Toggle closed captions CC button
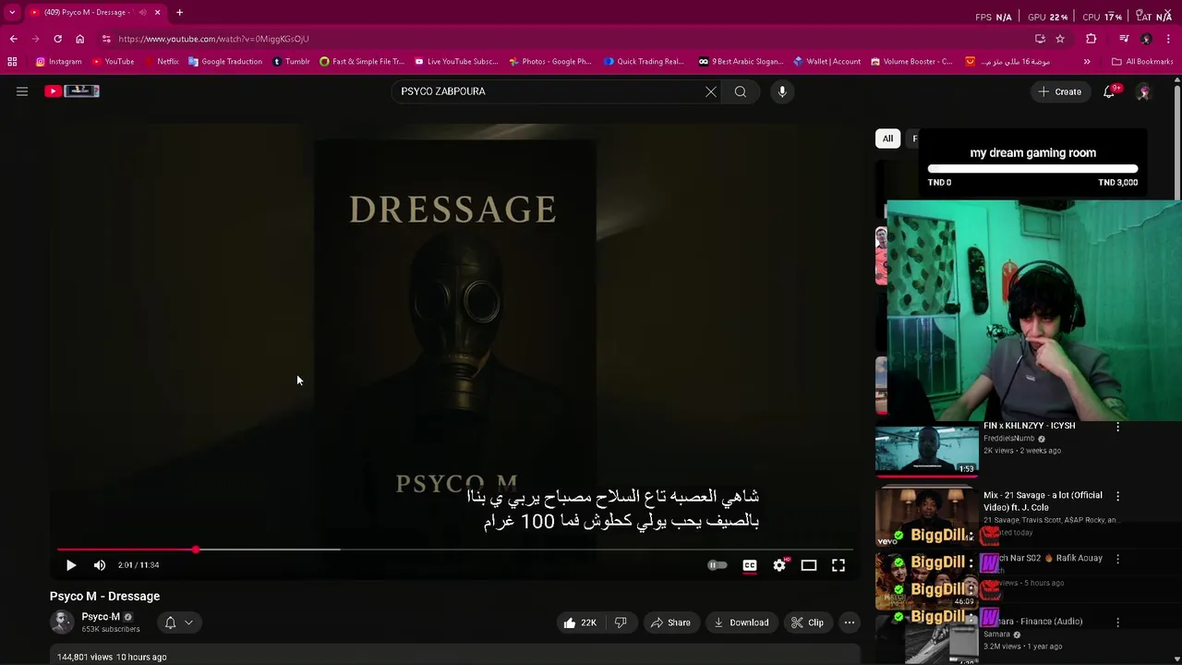 750,565
